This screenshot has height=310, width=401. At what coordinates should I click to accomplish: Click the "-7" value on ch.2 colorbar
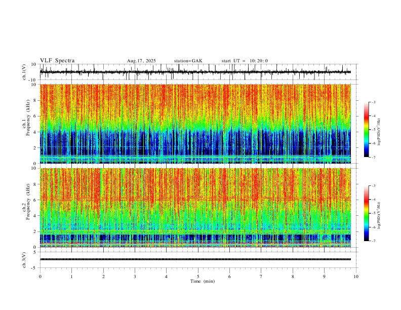point(373,241)
